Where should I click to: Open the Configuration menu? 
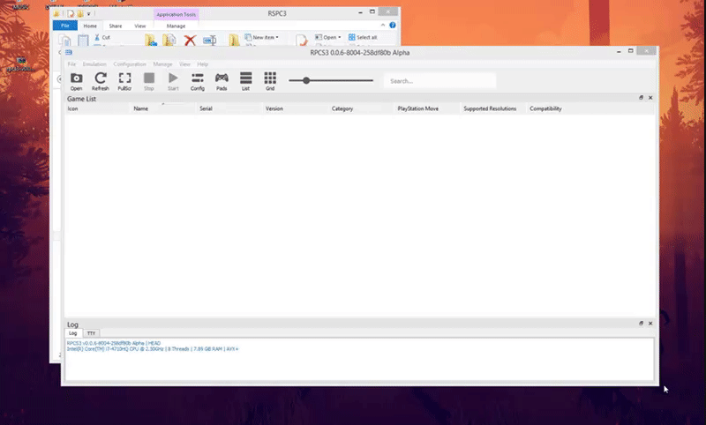130,64
